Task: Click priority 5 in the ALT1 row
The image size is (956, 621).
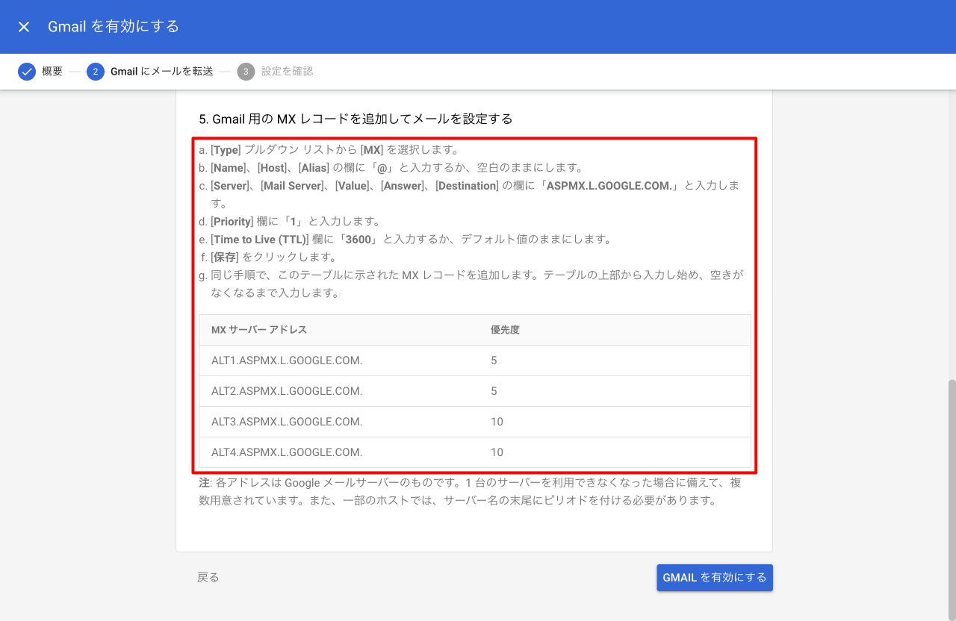Action: click(x=494, y=361)
